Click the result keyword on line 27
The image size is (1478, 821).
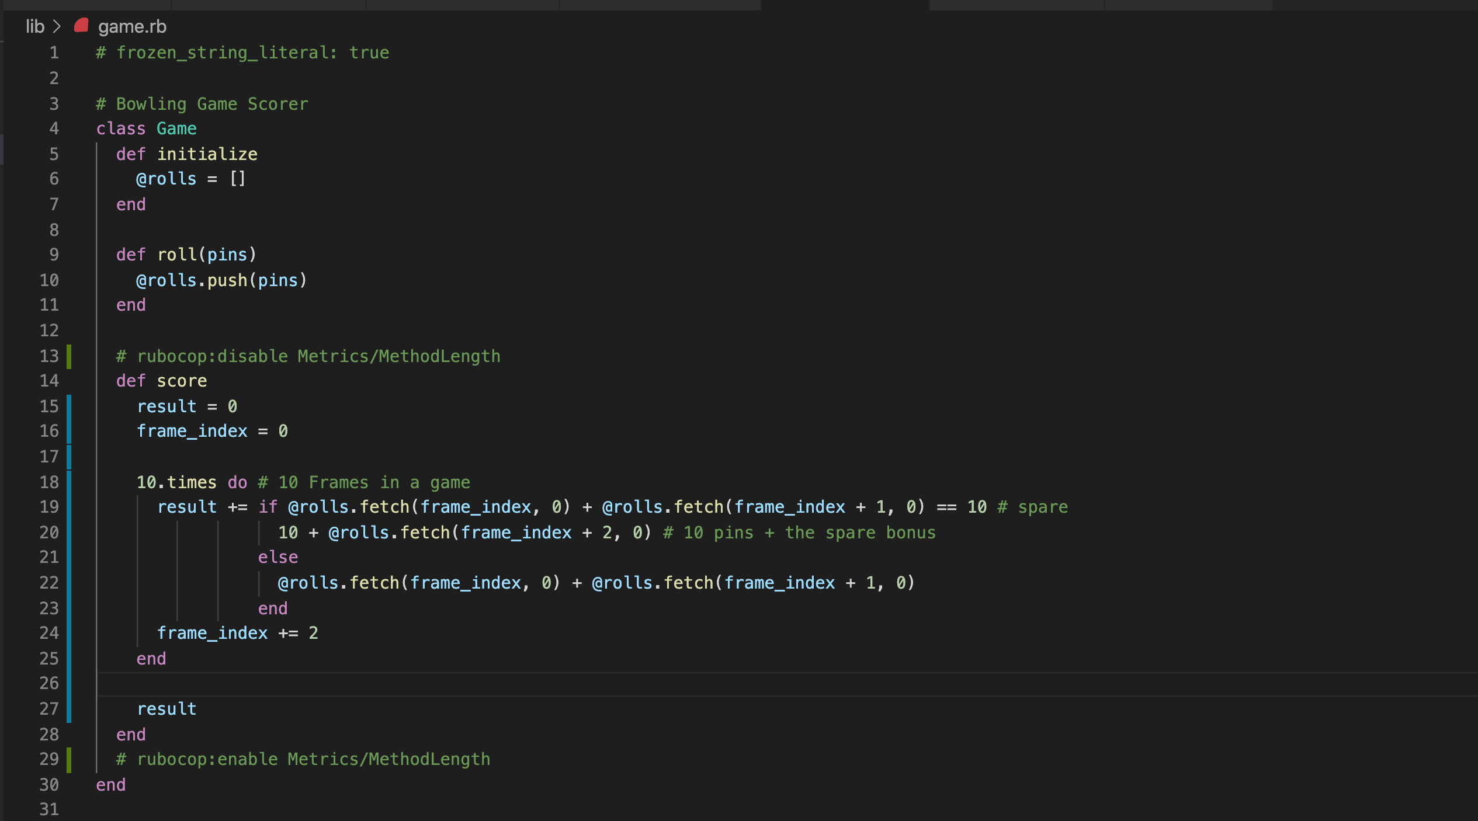tap(166, 708)
